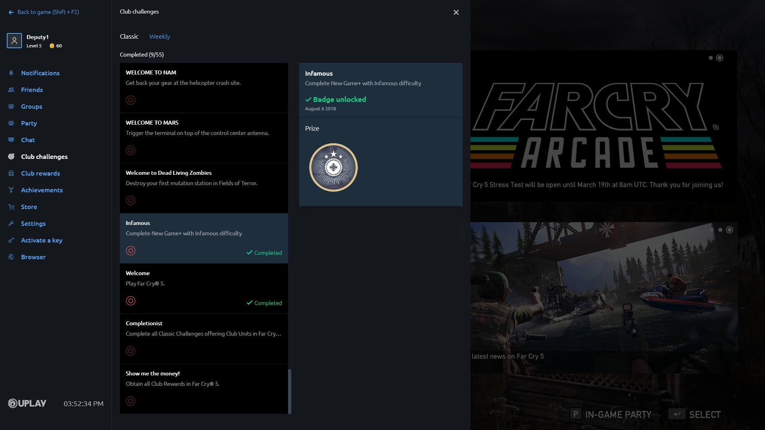Click Back to game link
Screen dimensions: 765x430
tap(48, 12)
